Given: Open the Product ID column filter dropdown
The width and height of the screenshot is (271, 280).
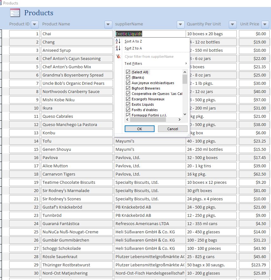Looking at the screenshot, I should (35, 24).
